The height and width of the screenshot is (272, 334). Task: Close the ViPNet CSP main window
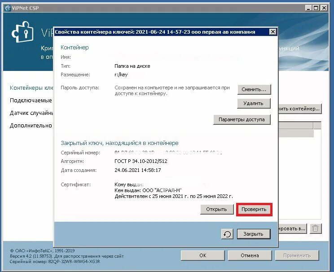(324, 8)
